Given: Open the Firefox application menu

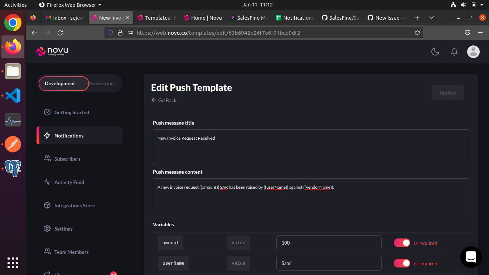Looking at the screenshot, I should point(480,33).
